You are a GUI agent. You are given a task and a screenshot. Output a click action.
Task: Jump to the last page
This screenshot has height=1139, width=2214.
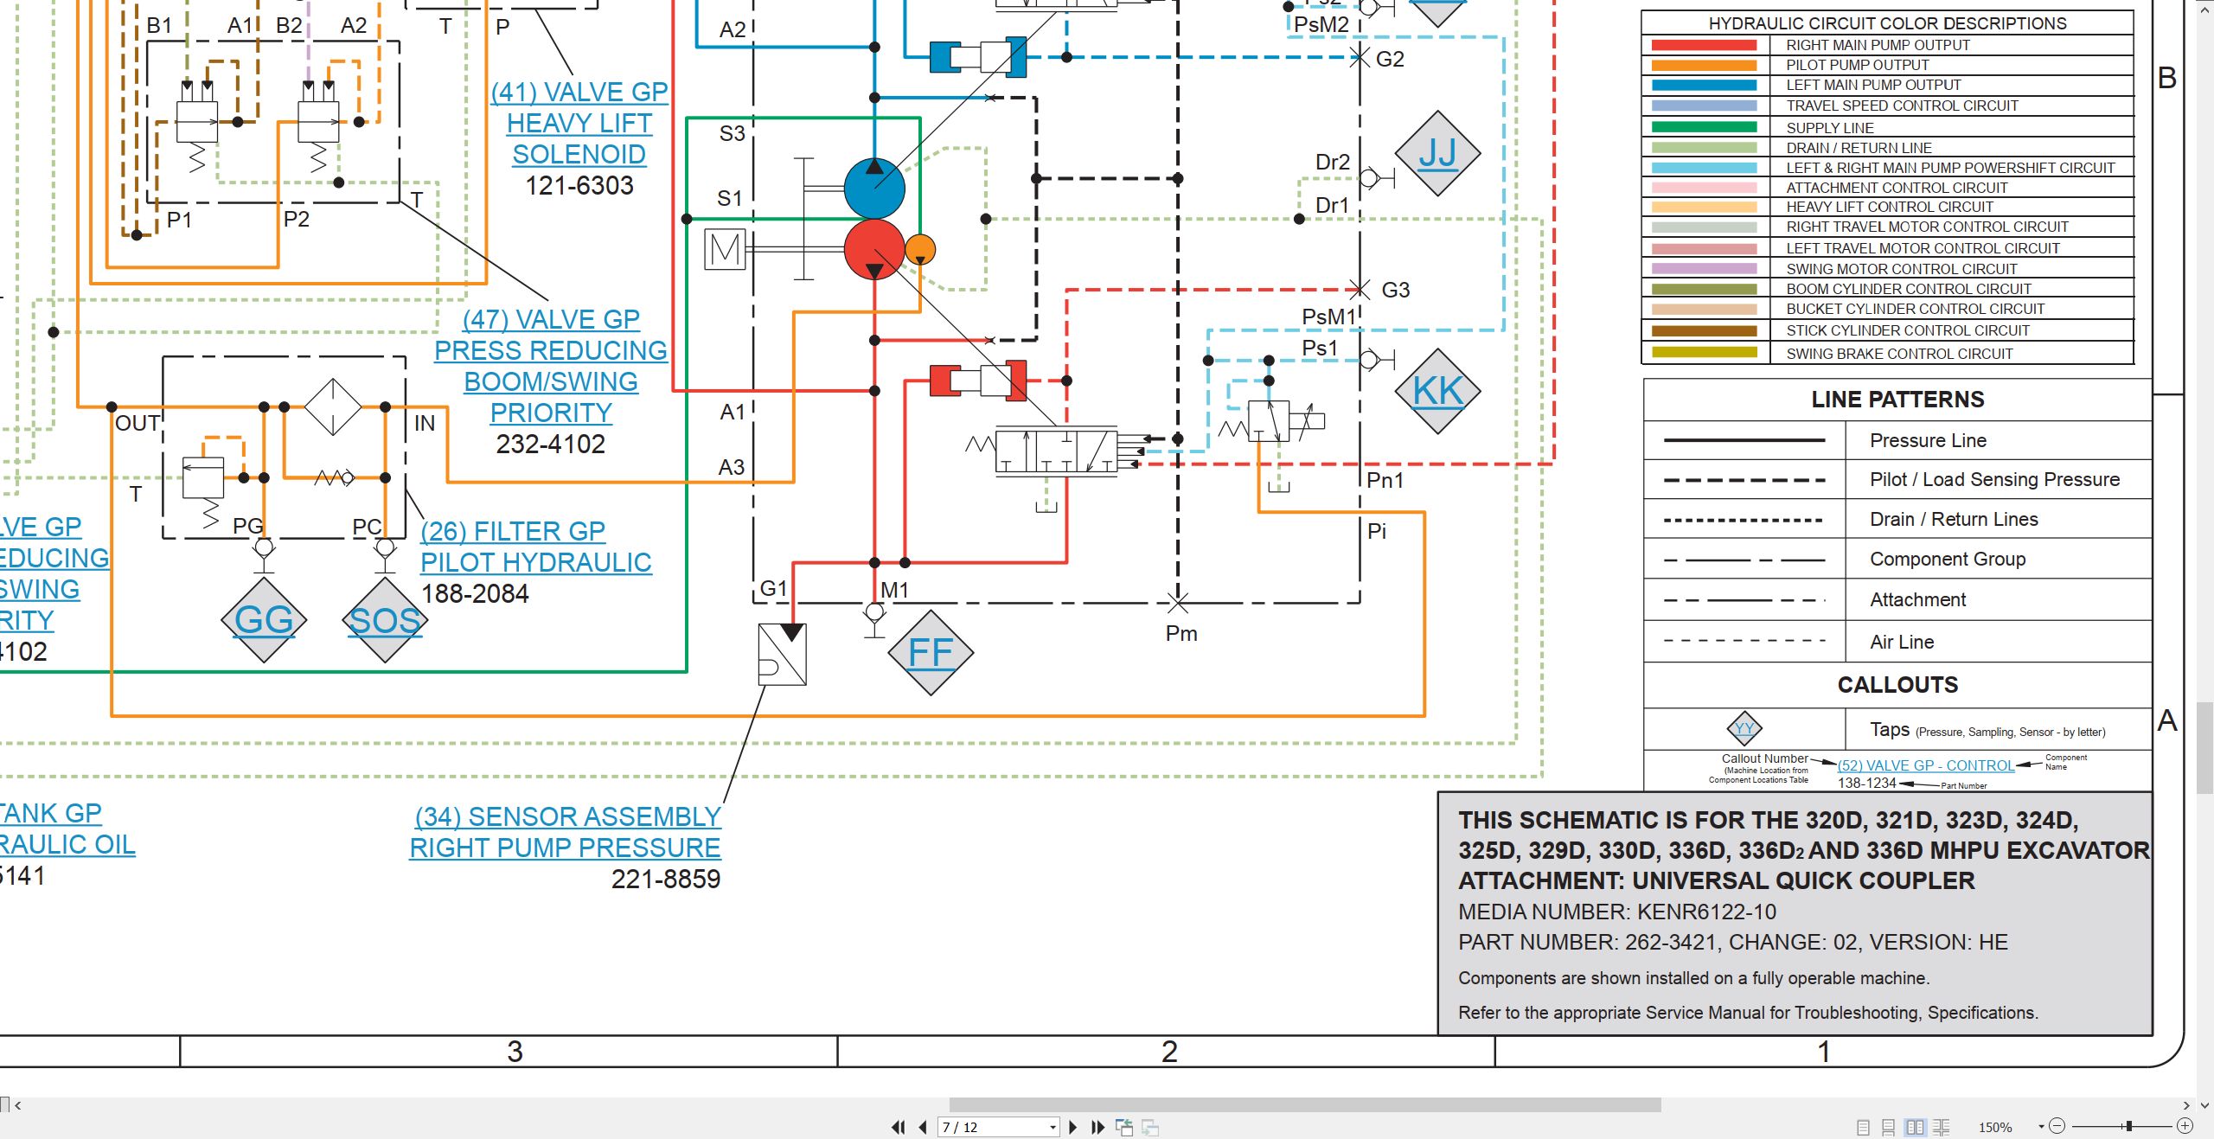coord(1097,1127)
